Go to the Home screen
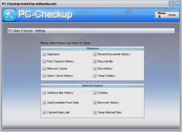Image resolution: width=182 pixels, height=132 pixels. [167, 15]
